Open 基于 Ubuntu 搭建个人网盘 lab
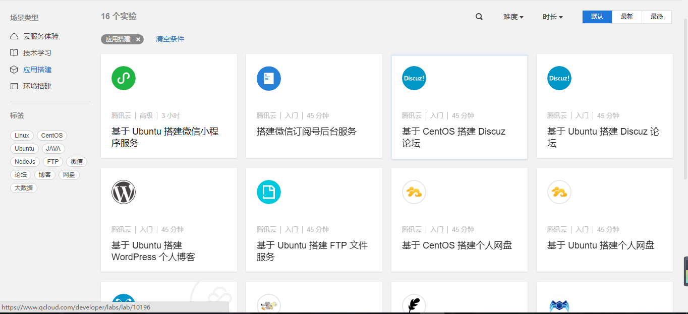This screenshot has height=314, width=688. coord(601,245)
